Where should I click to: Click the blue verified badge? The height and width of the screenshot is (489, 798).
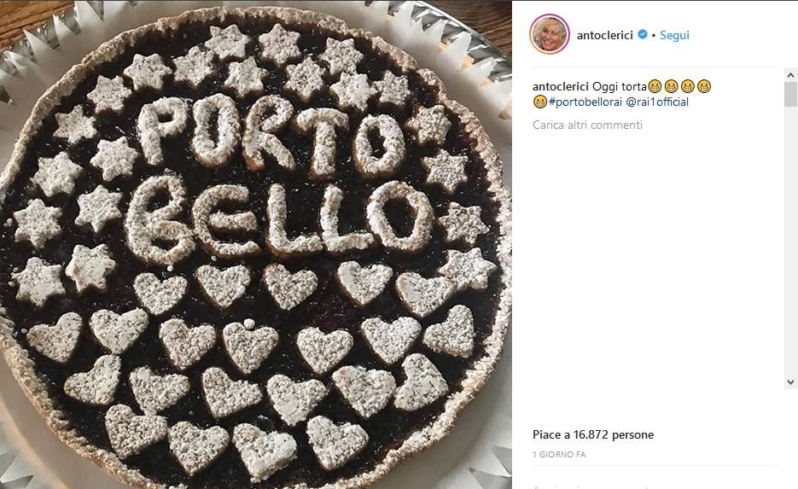(643, 34)
